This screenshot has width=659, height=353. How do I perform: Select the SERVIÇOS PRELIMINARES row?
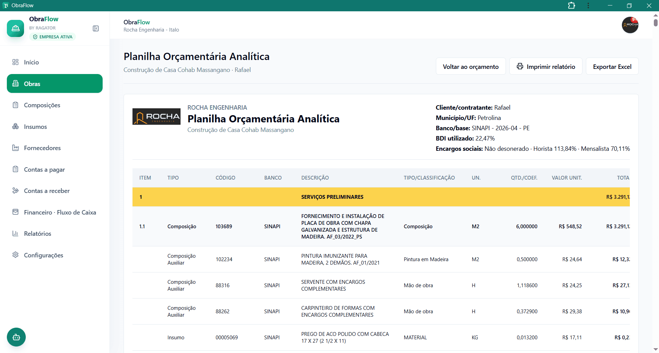pos(381,197)
